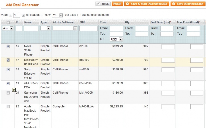Image resolution: width=206 pixels, height=128 pixels.
Task: Click the page number input field
Action: point(17,15)
